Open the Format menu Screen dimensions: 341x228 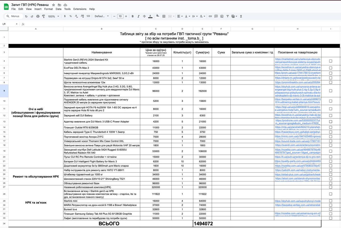[48, 9]
